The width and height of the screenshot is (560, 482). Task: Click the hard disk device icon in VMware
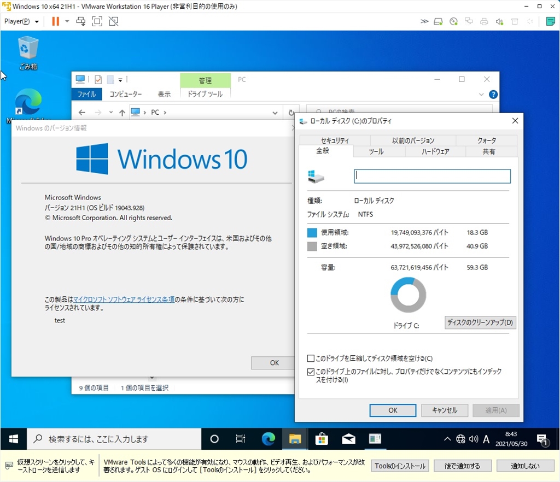click(x=438, y=21)
